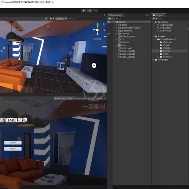The width and height of the screenshot is (189, 189).
Task: Select EventSystem in the Hierarchy
Action: click(x=128, y=36)
